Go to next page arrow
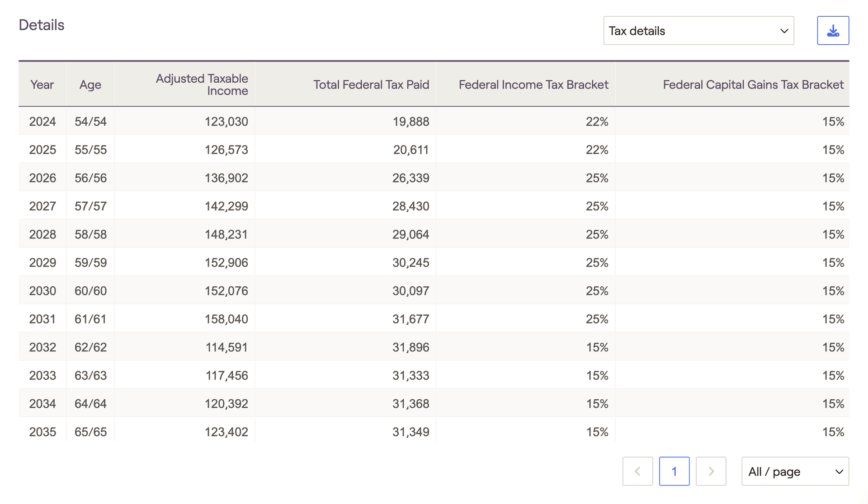 coord(711,471)
